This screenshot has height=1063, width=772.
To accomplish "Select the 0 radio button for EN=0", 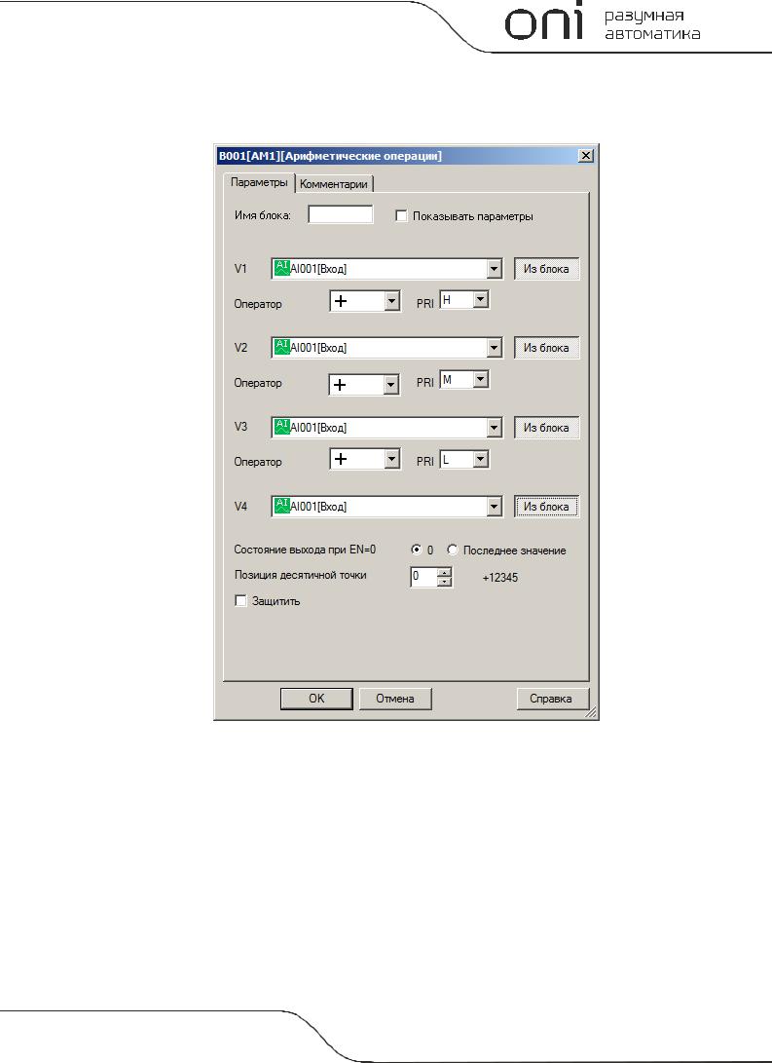I will coord(417,550).
